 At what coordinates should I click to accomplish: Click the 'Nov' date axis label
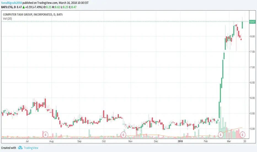(130, 141)
